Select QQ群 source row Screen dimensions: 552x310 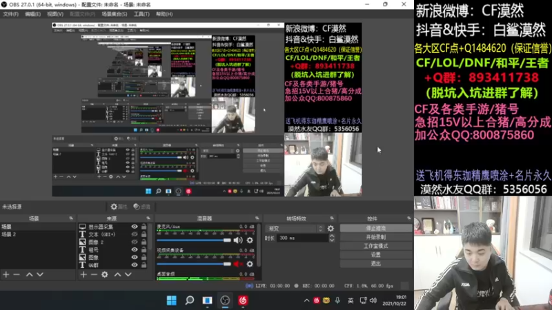[x=114, y=265]
